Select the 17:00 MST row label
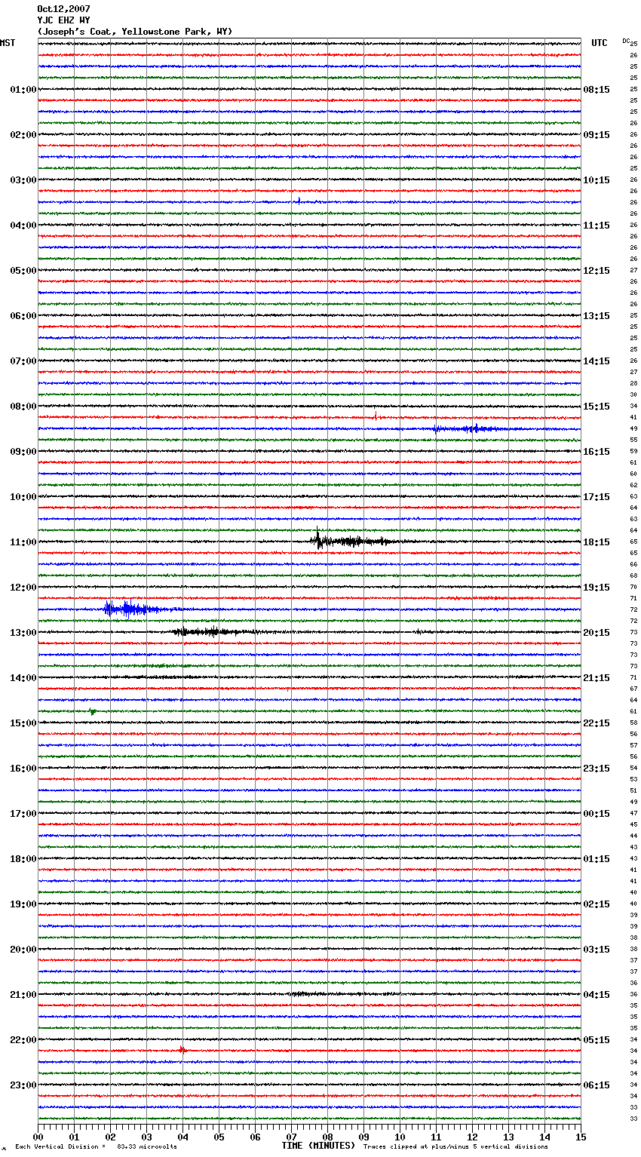 click(x=23, y=814)
